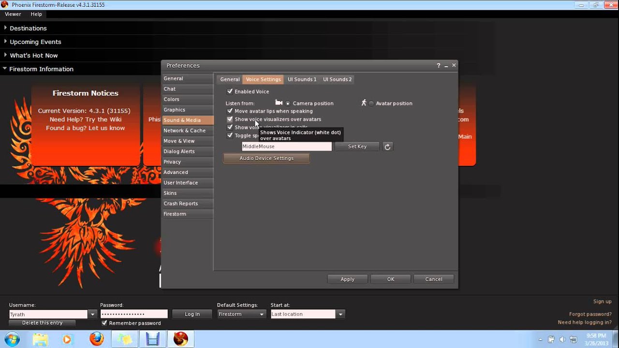619x348 pixels.
Task: Open Preferences help question mark
Action: point(439,65)
